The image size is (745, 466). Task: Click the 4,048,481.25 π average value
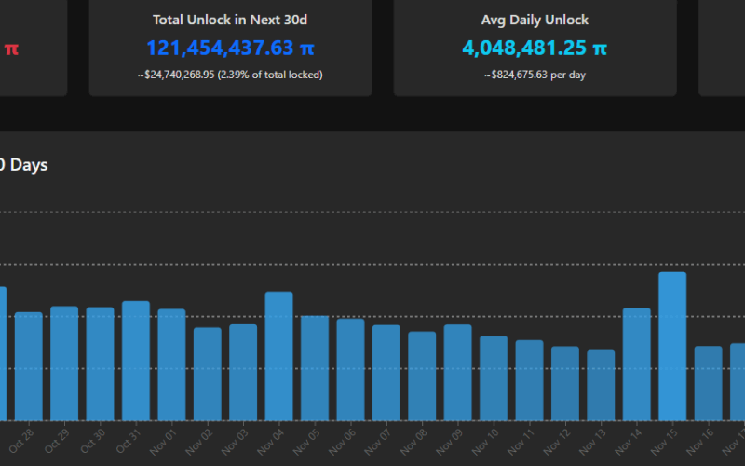(x=535, y=48)
